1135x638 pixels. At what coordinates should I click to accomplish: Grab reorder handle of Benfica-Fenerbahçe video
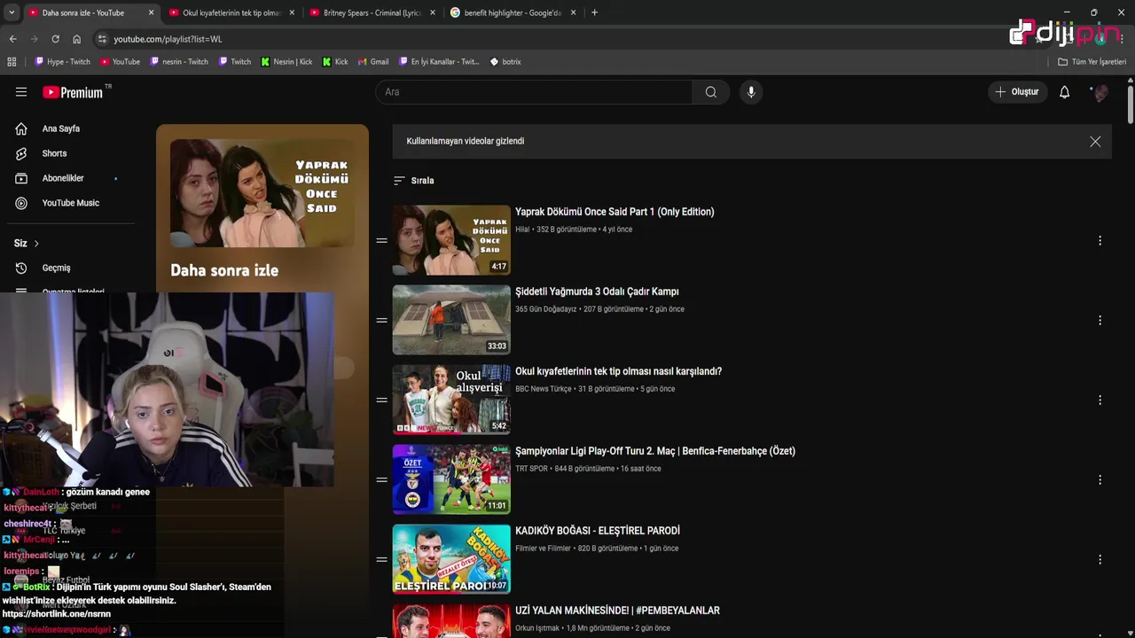point(382,480)
